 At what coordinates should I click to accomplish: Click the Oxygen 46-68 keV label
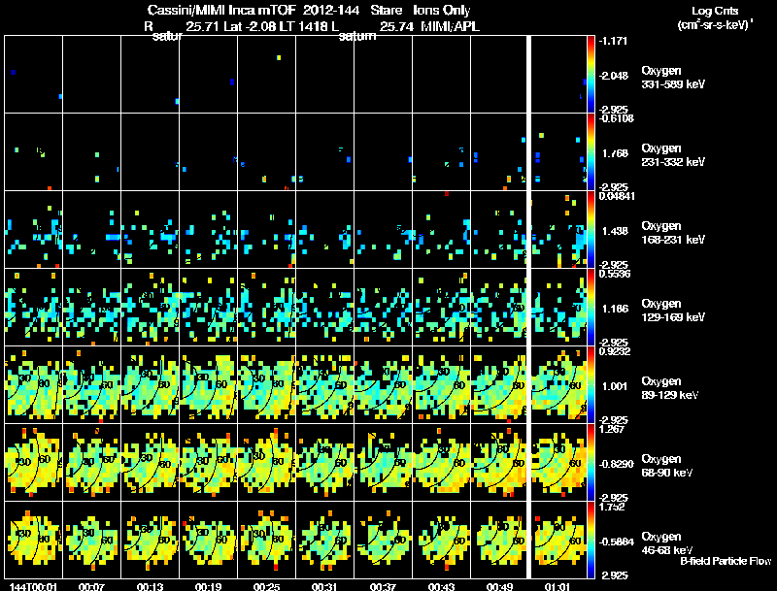(667, 543)
